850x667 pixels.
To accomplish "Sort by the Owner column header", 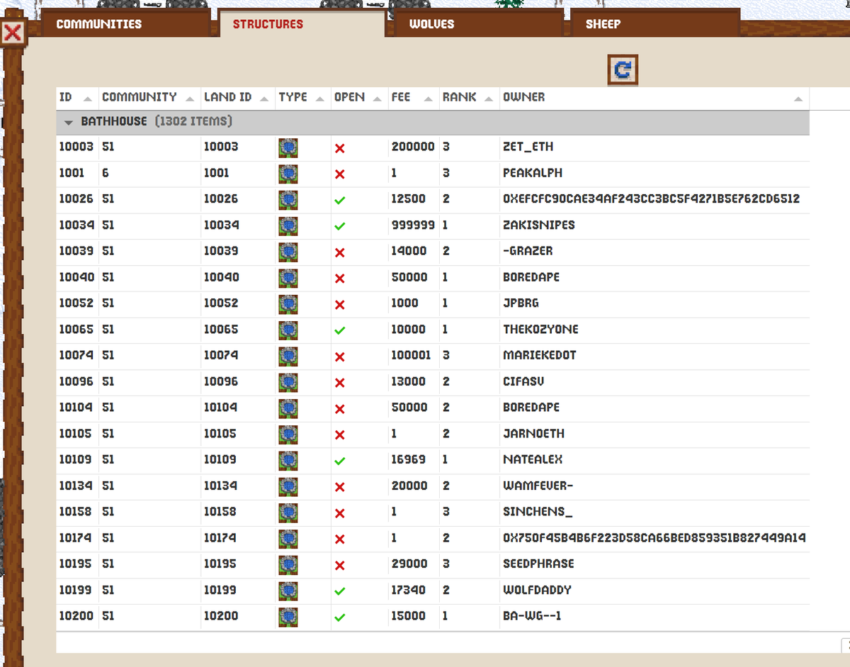I will point(653,97).
